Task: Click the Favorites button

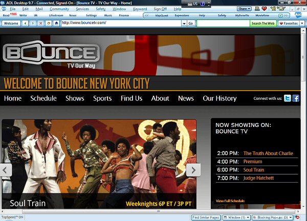Action: point(289,24)
